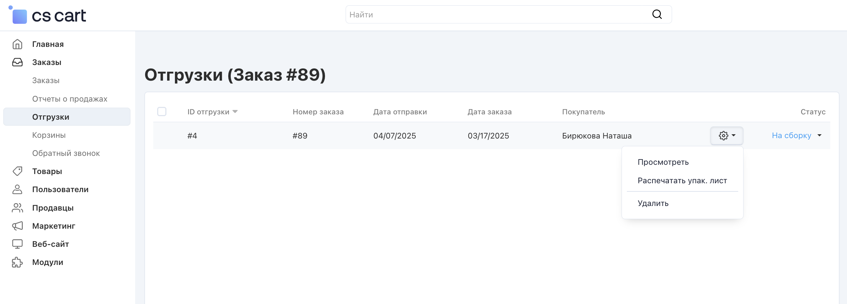The image size is (847, 304).
Task: Select Удалить from the actions menu
Action: coord(653,203)
